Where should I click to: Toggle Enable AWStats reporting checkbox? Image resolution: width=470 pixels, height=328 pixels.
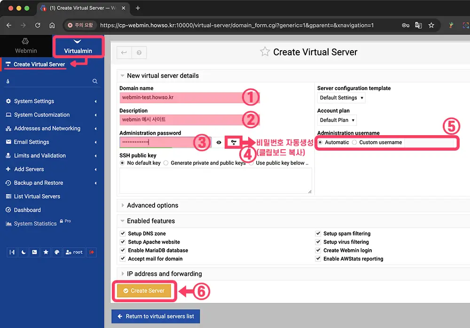pyautogui.click(x=318, y=259)
